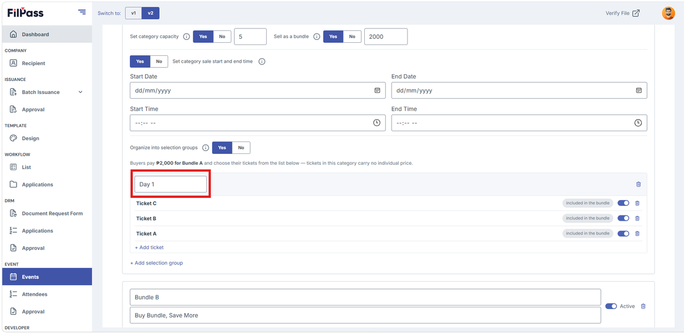Switch to v1 version
This screenshot has height=333, width=684.
pos(133,13)
